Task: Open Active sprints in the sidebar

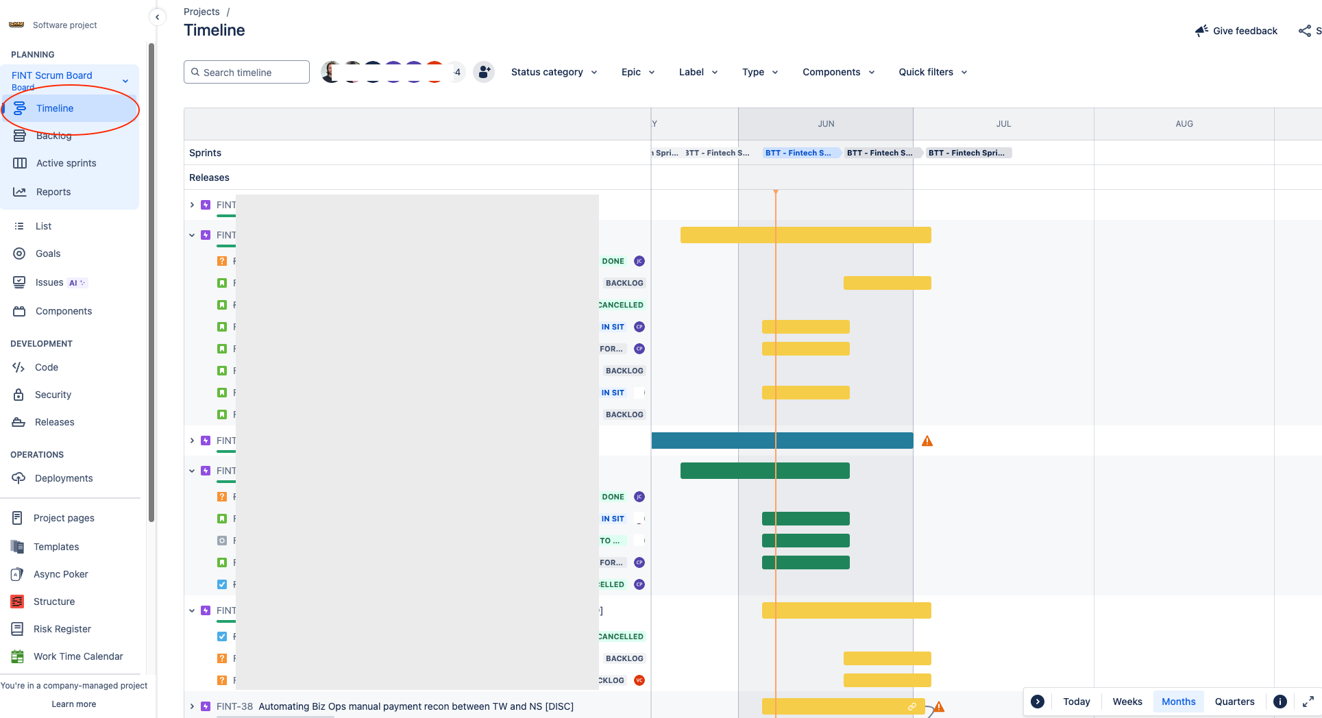Action: 65,163
